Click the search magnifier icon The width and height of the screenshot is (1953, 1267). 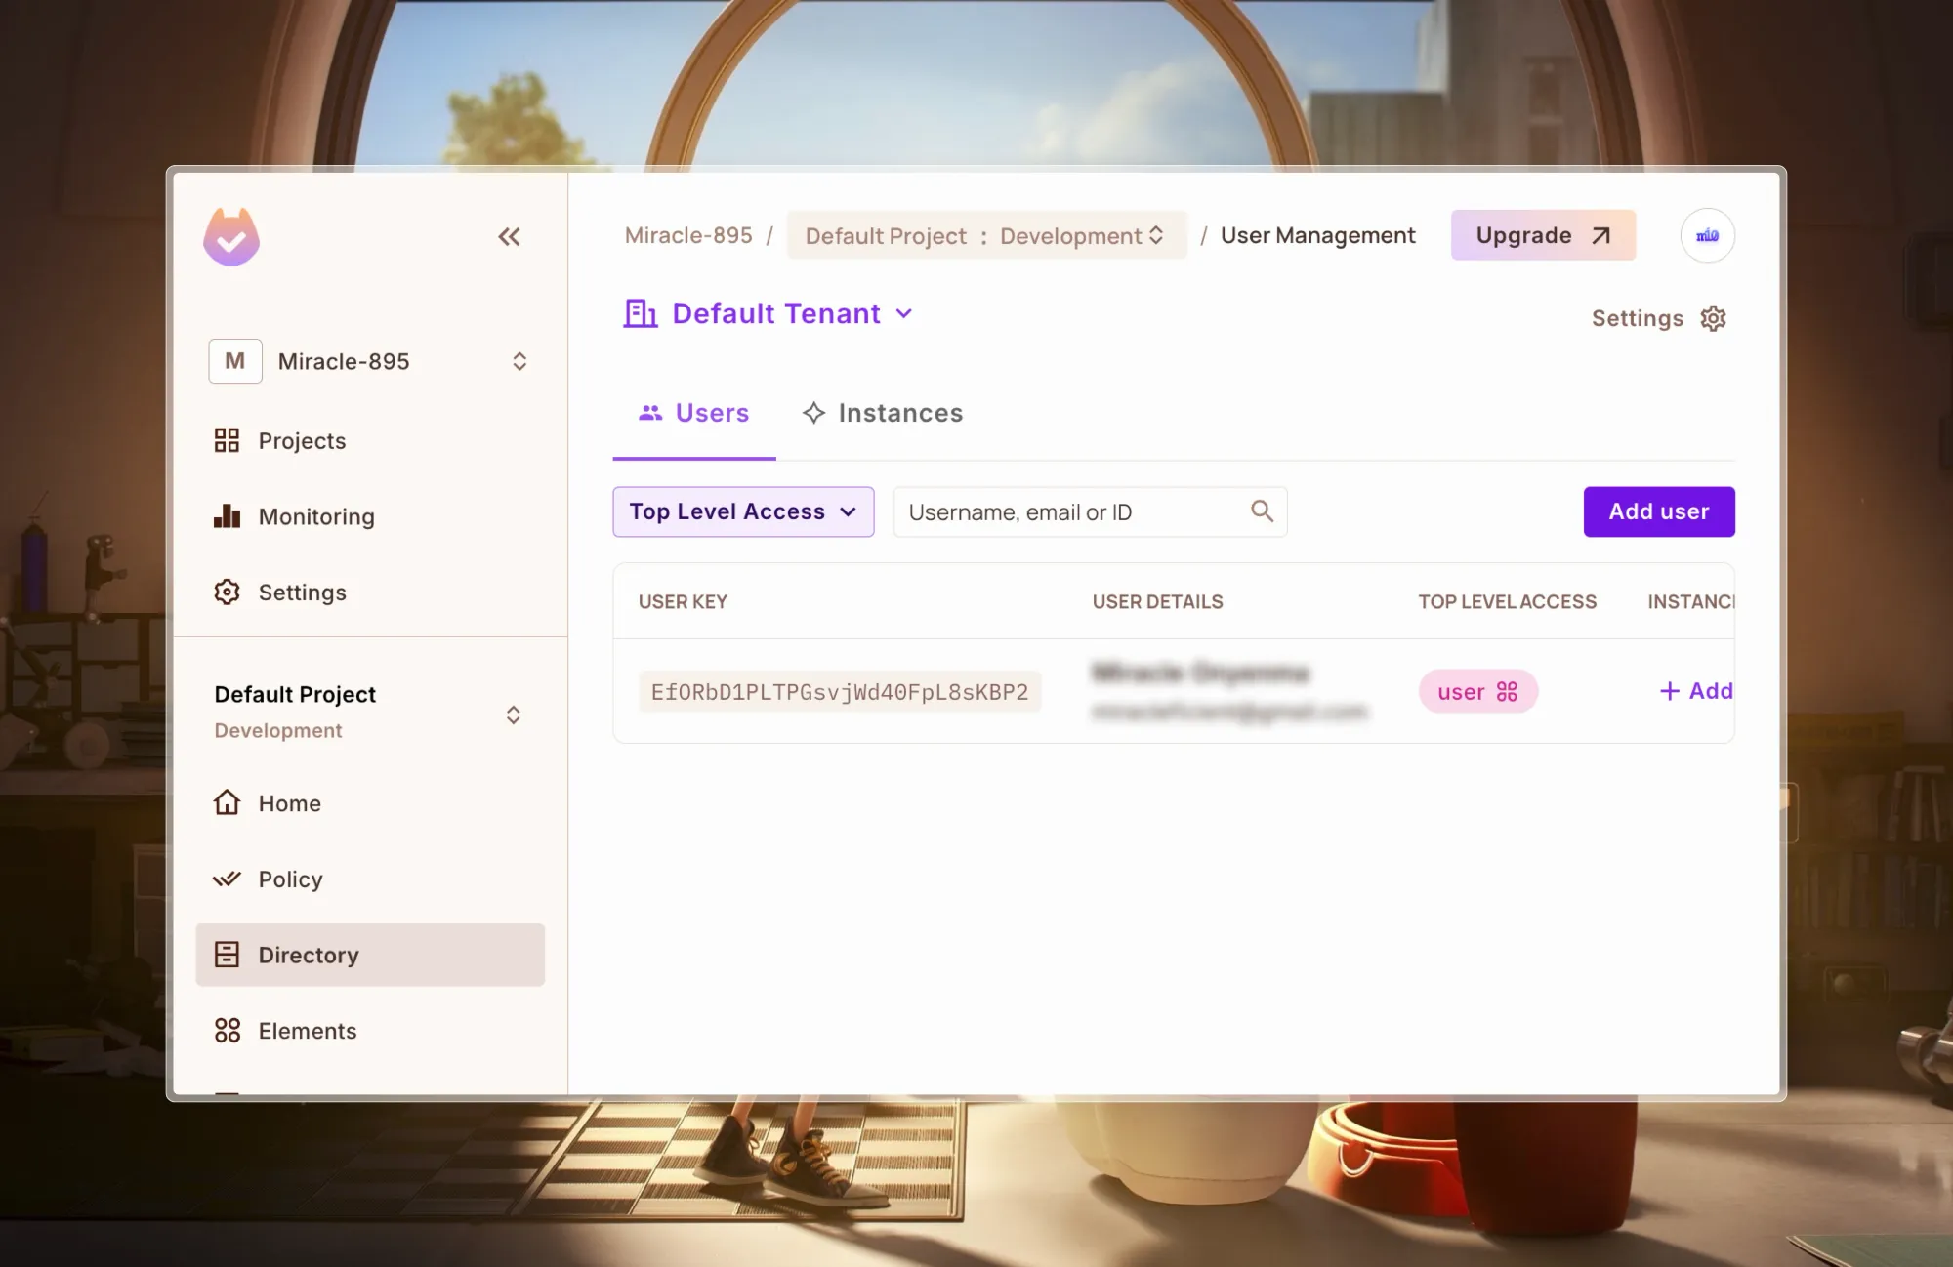tap(1262, 511)
